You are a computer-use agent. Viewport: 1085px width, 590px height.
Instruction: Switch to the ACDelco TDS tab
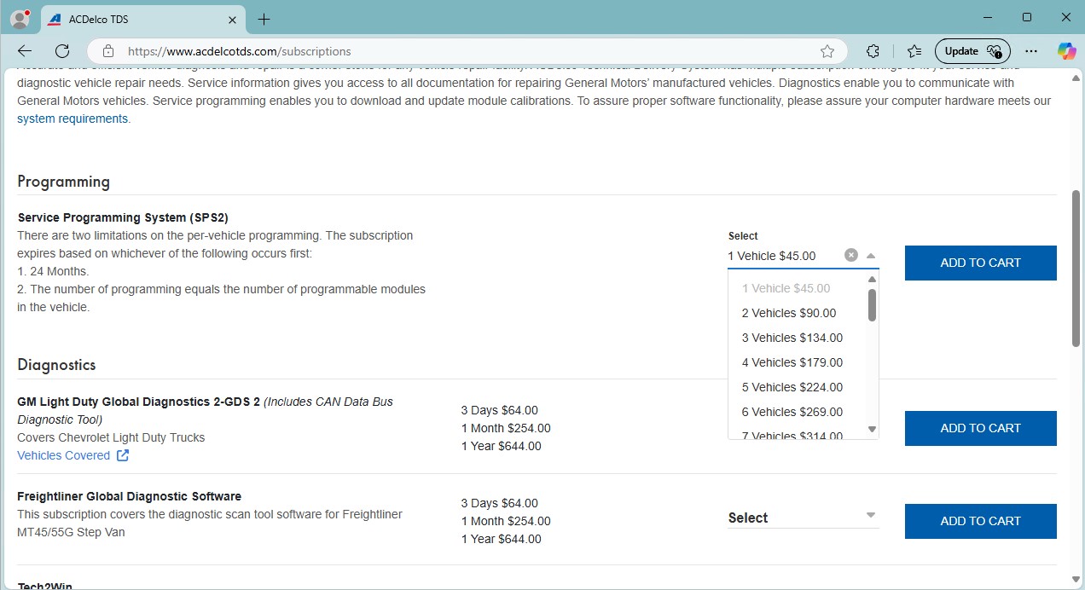(x=128, y=19)
